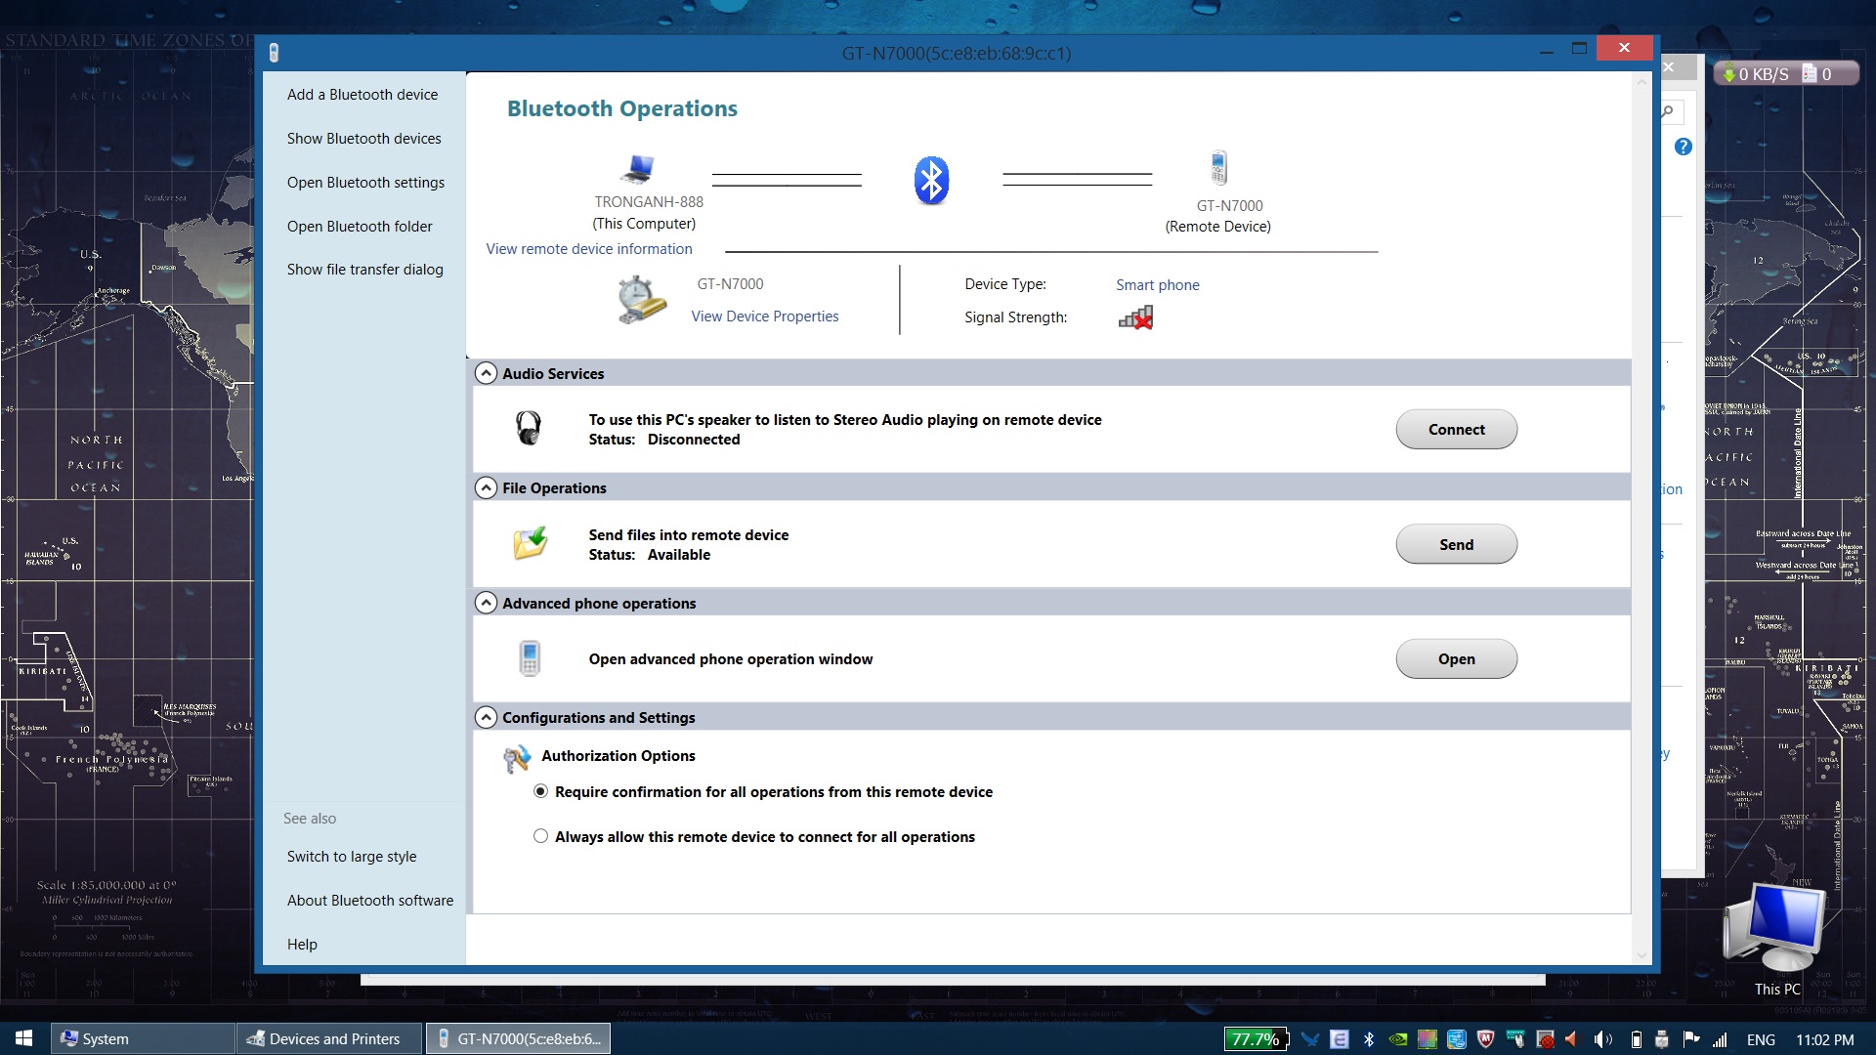Open Add a Bluetooth device

(362, 94)
